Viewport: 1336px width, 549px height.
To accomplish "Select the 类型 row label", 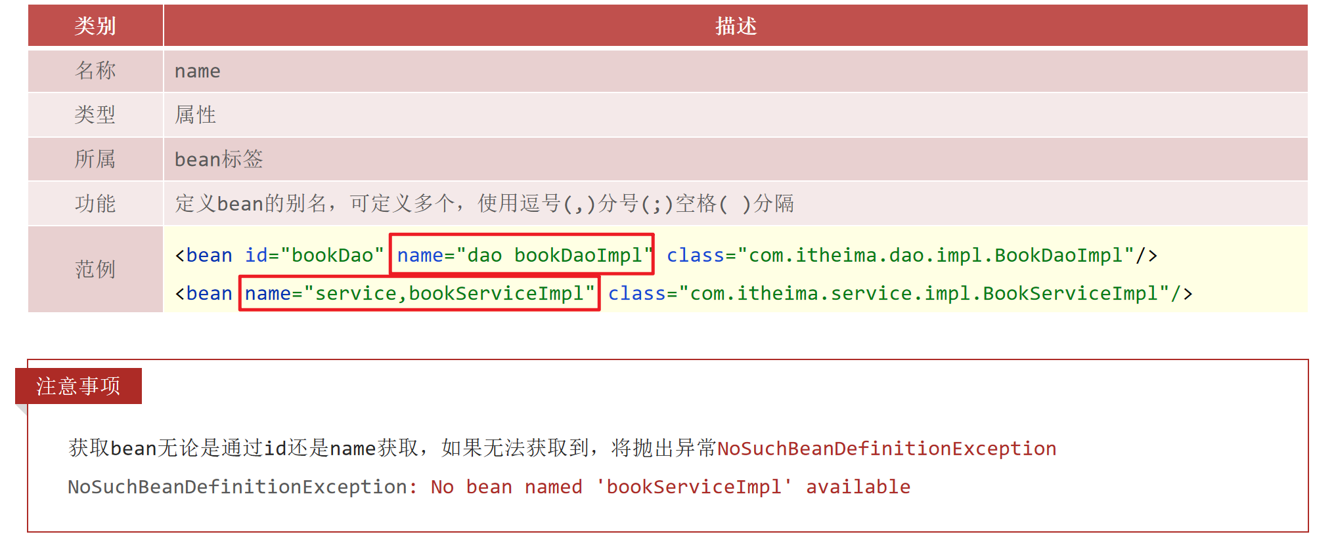I will pyautogui.click(x=95, y=115).
